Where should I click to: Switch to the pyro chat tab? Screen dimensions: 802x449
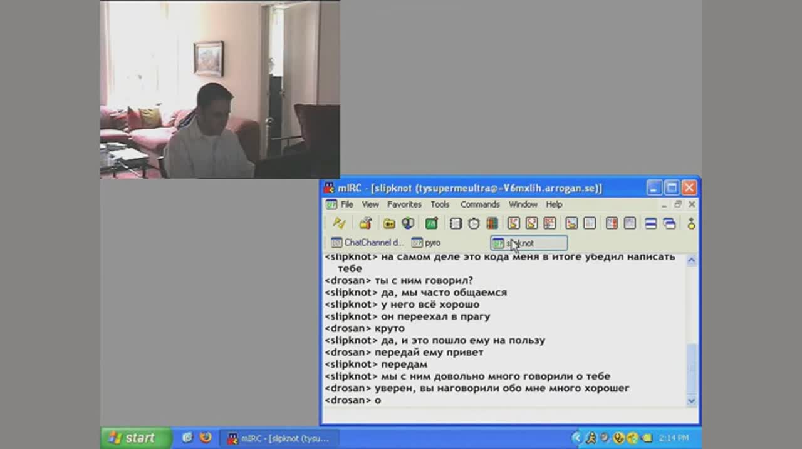426,243
